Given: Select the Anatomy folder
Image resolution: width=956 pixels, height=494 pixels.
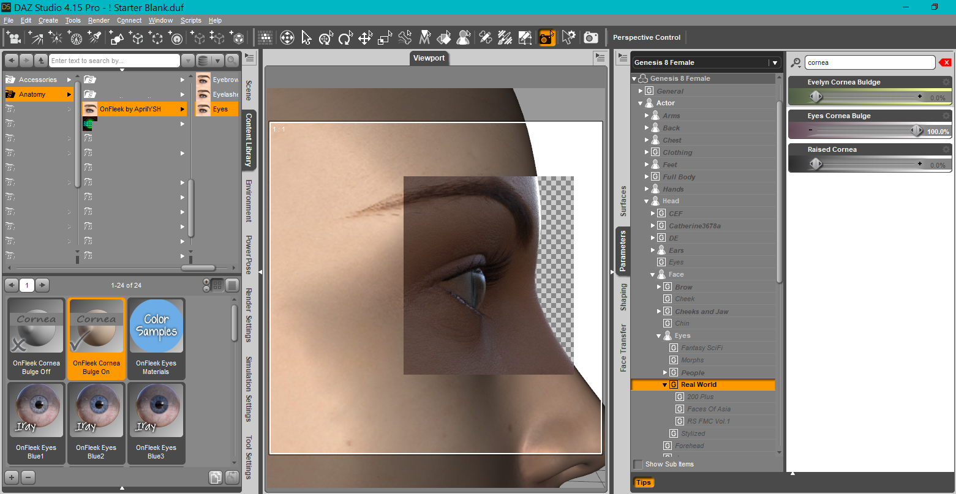Looking at the screenshot, I should pos(39,94).
